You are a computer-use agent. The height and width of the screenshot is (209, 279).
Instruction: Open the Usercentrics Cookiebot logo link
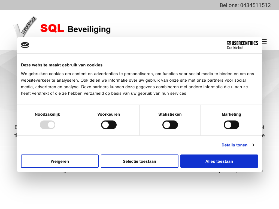(242, 45)
